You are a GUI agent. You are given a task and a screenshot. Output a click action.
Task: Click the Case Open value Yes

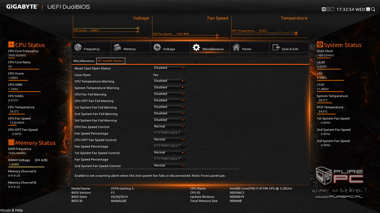tap(155, 75)
